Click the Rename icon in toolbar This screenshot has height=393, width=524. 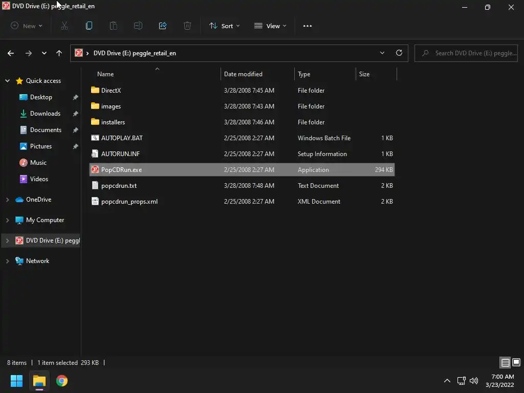coord(138,26)
